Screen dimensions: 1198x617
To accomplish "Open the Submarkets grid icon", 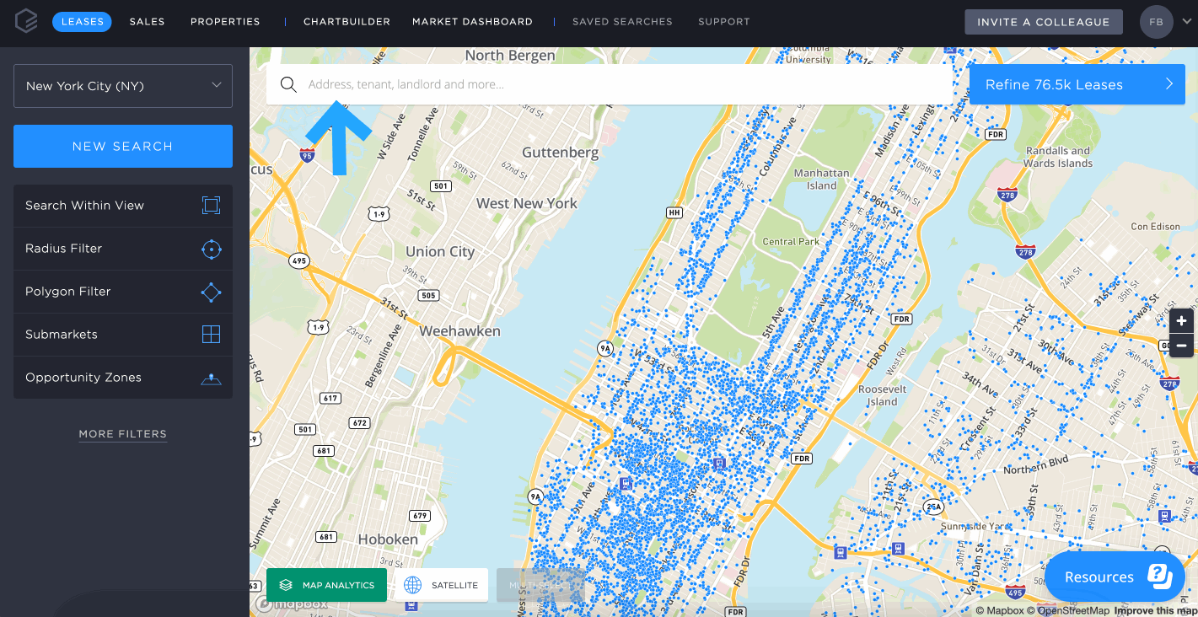I will coord(211,335).
